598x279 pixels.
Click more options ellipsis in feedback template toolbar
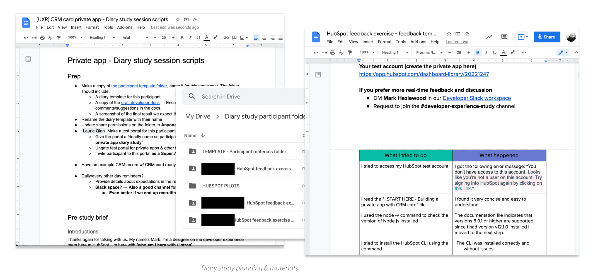pyautogui.click(x=524, y=52)
